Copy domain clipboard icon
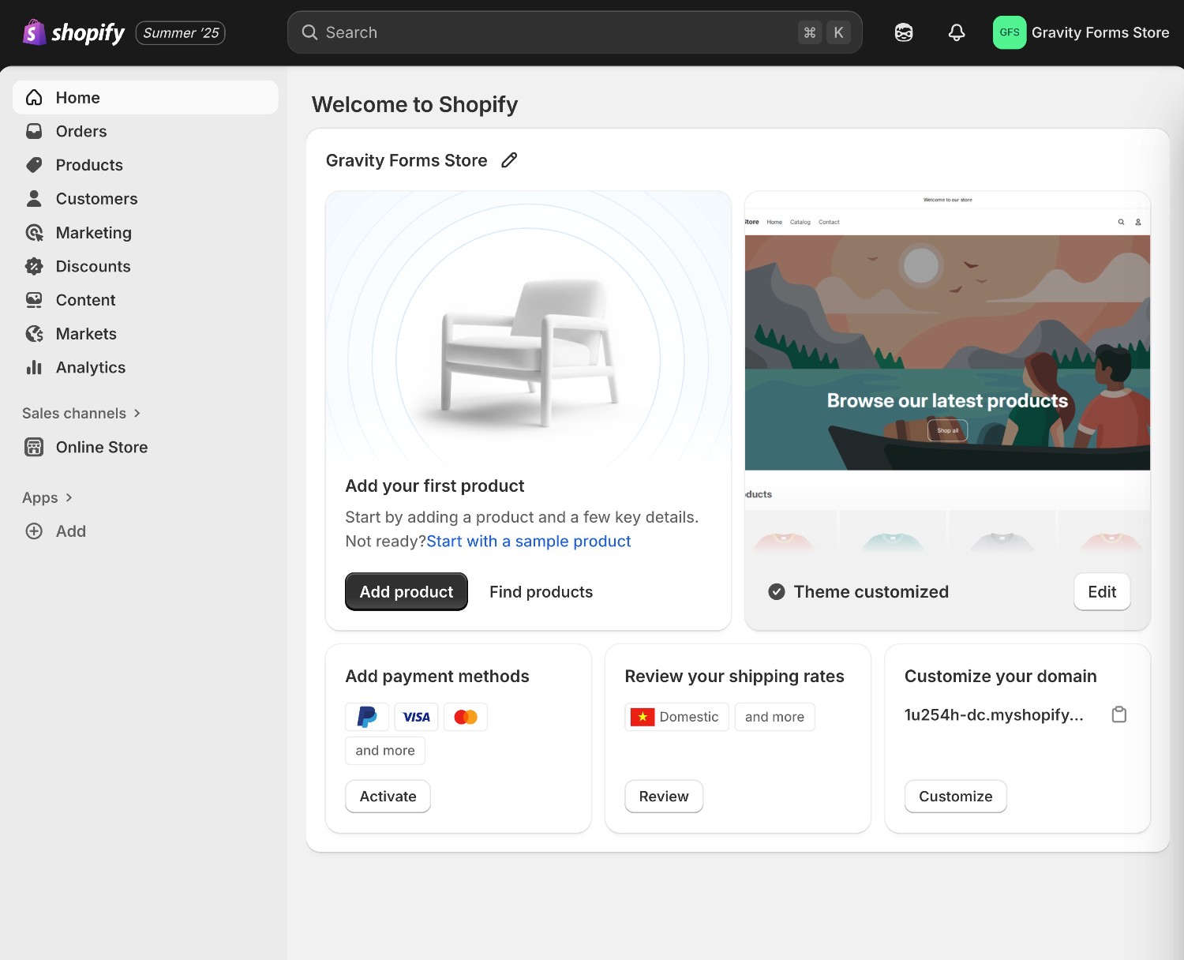 [1119, 714]
